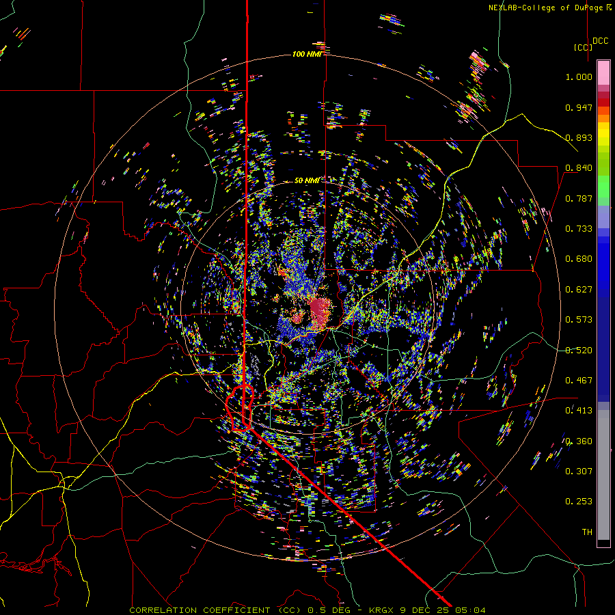The height and width of the screenshot is (615, 615).
Task: Click the Correlation Coefficient KRGX caption at the bottom
Action: point(307,610)
